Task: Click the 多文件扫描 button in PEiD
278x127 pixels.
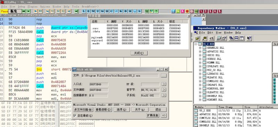Action: pyautogui.click(x=83, y=110)
